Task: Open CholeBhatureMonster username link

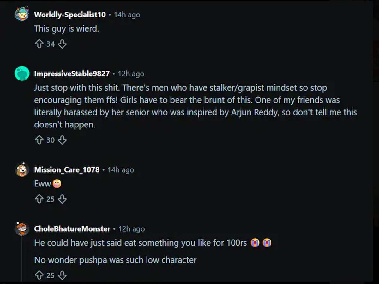Action: (x=72, y=229)
